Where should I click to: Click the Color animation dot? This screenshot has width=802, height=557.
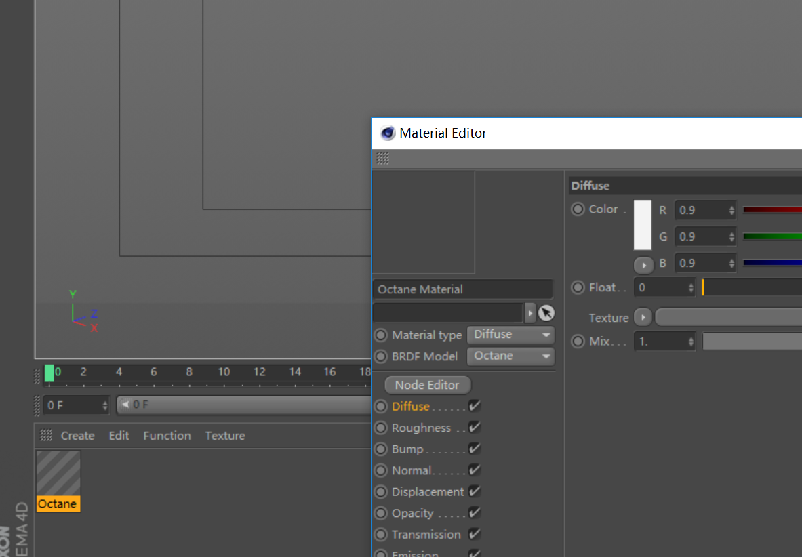click(x=578, y=209)
